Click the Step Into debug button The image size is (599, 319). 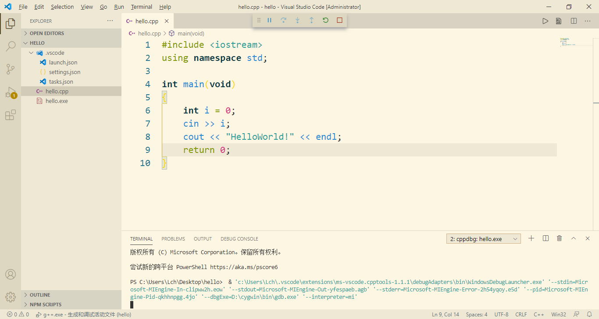click(298, 20)
